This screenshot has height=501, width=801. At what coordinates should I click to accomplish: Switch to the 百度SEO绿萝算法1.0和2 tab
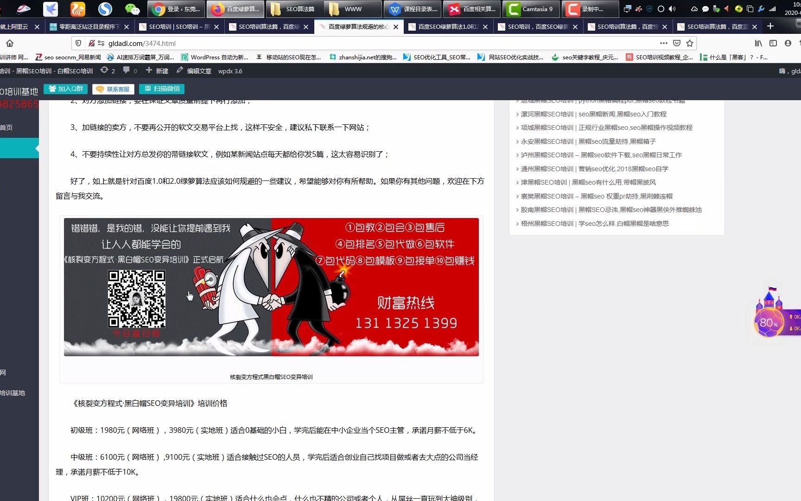click(448, 27)
